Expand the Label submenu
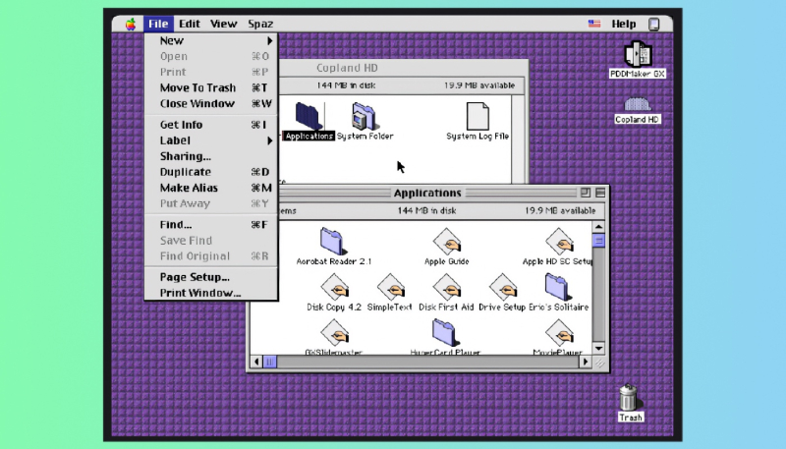This screenshot has width=786, height=449. (210, 140)
